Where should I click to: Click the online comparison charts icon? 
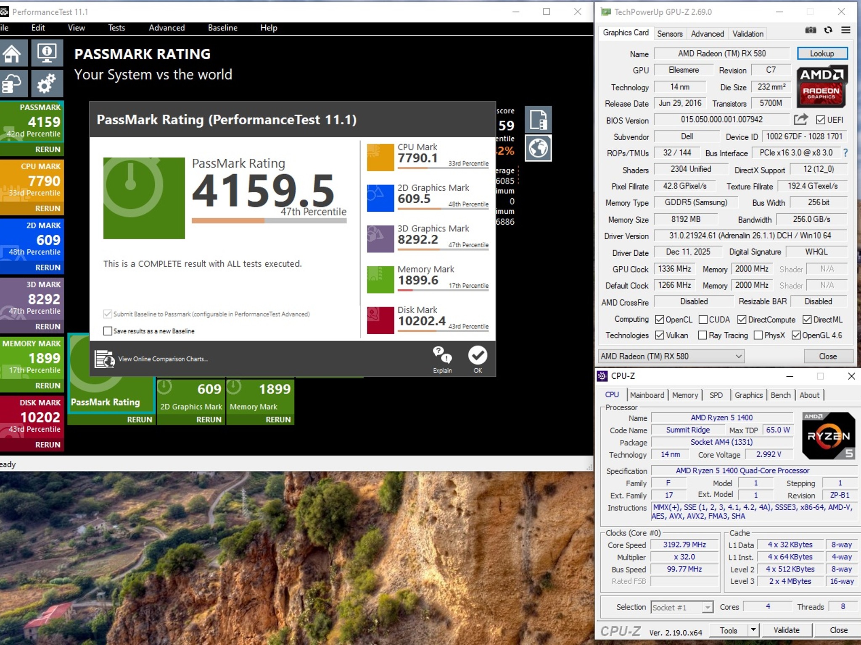pyautogui.click(x=104, y=359)
